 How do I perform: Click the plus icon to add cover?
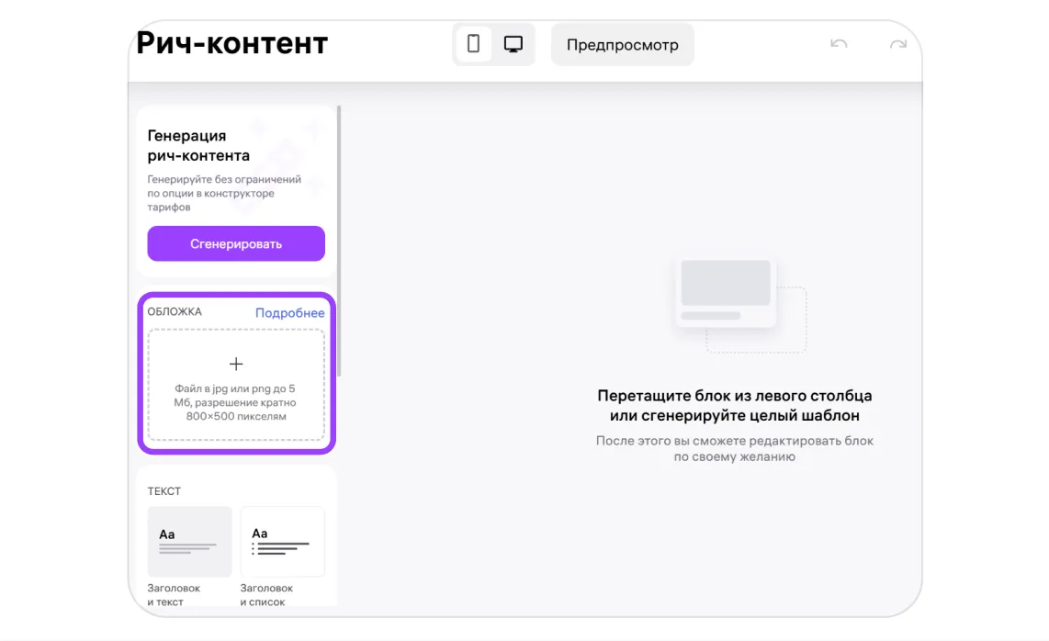(x=236, y=365)
